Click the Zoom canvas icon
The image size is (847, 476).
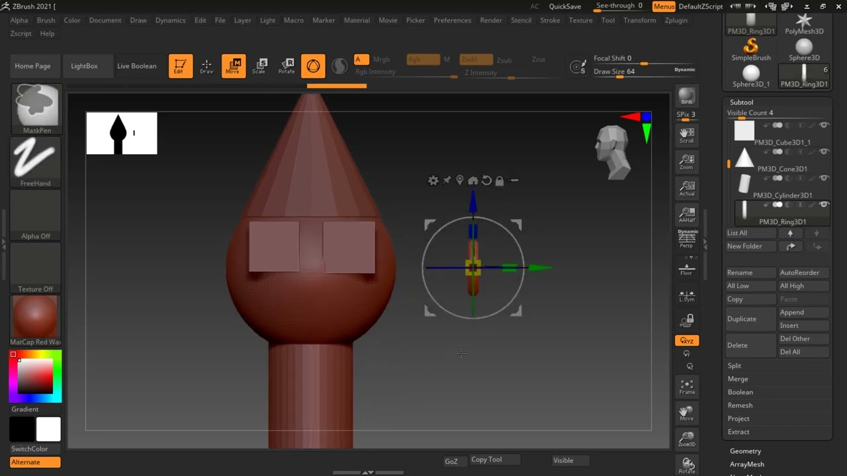pyautogui.click(x=687, y=162)
